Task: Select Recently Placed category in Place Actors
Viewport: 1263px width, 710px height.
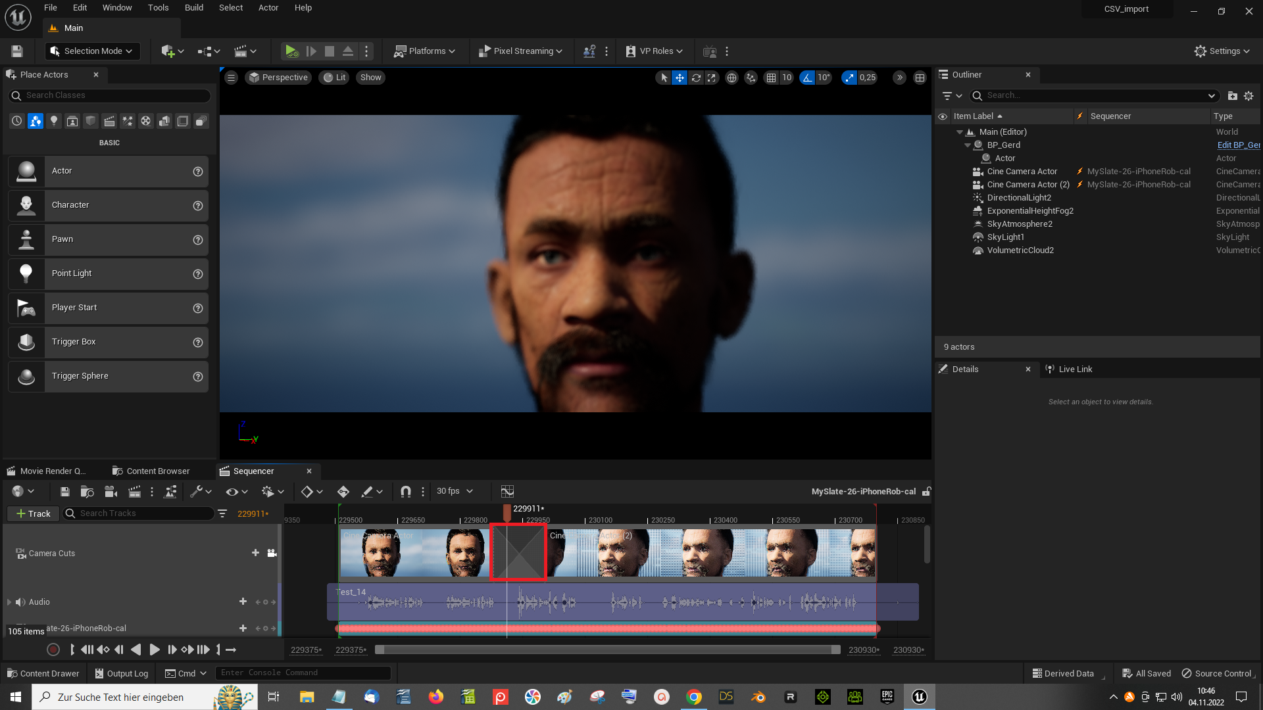Action: click(x=17, y=121)
